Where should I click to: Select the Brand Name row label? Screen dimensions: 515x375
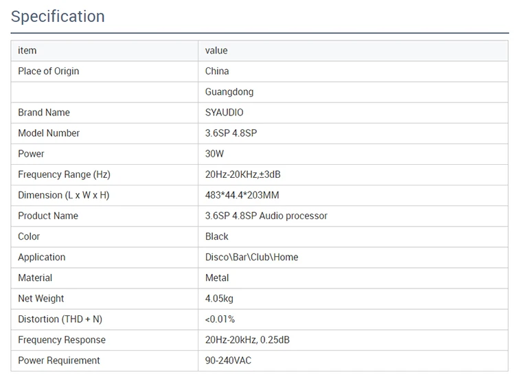point(44,113)
